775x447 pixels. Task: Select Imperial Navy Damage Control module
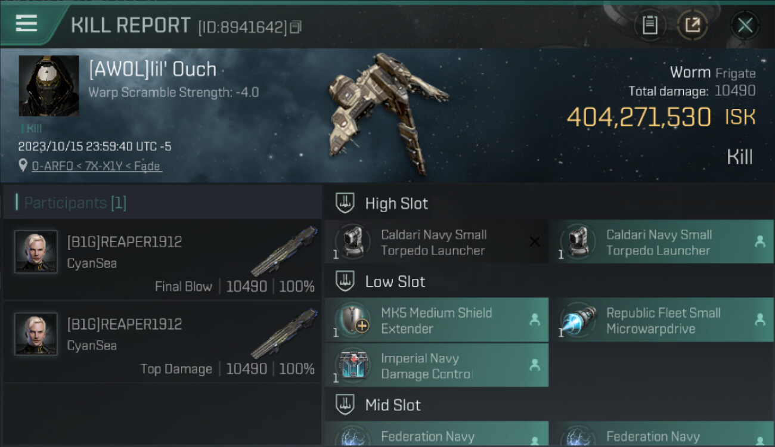(436, 366)
